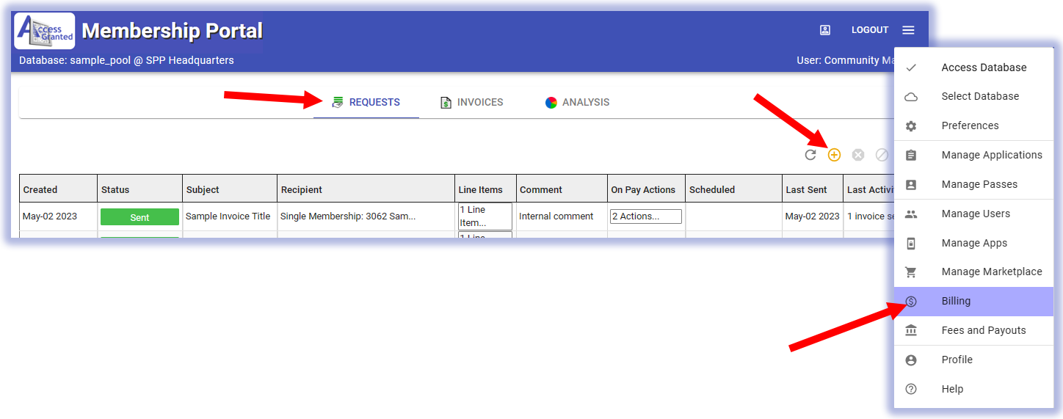Click the LOGOUT button
The image size is (1063, 419).
870,30
